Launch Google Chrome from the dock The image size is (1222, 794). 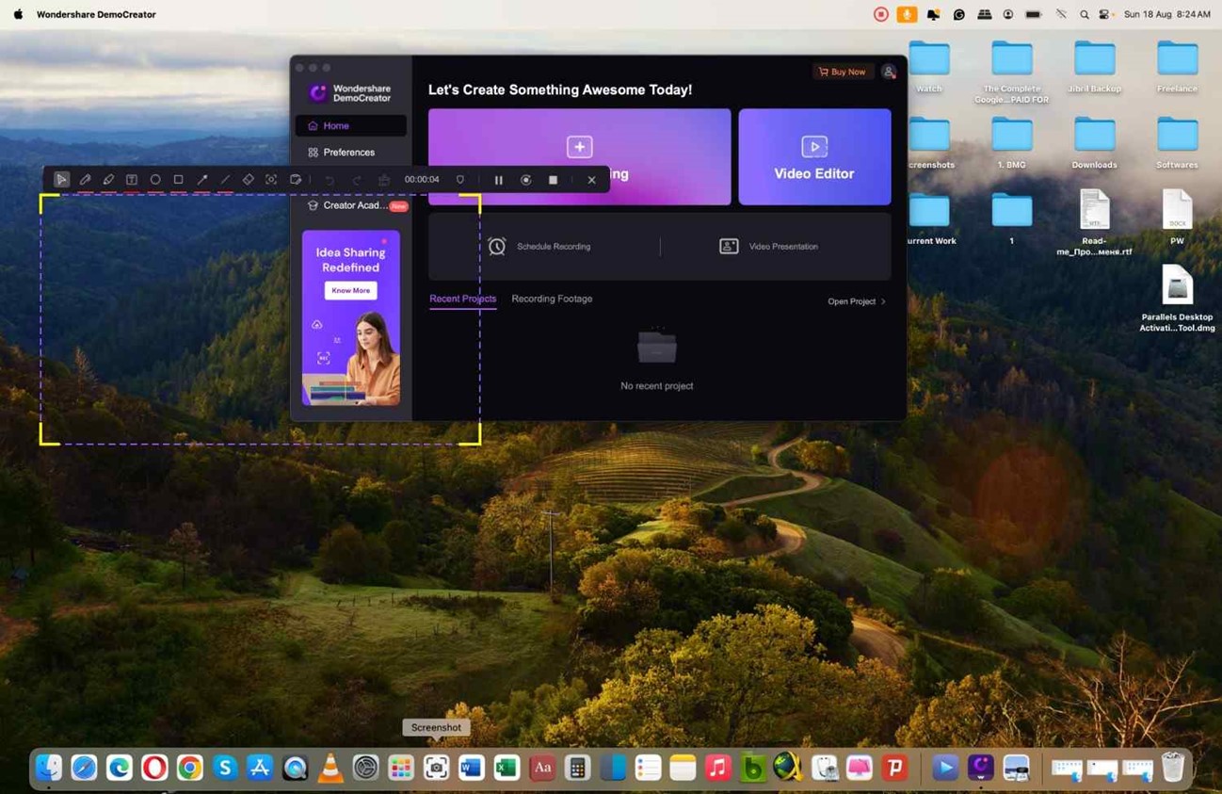189,768
